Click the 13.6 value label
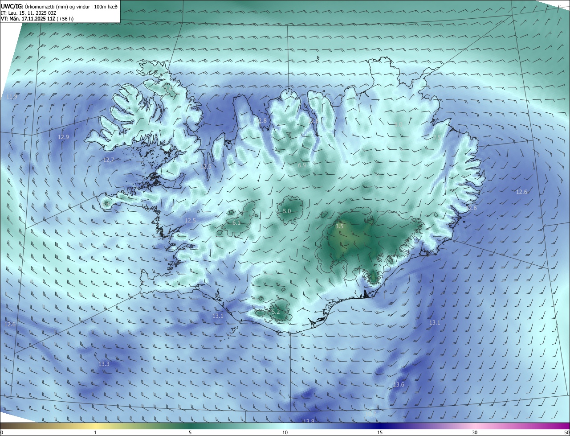This screenshot has height=436, width=570. click(399, 385)
